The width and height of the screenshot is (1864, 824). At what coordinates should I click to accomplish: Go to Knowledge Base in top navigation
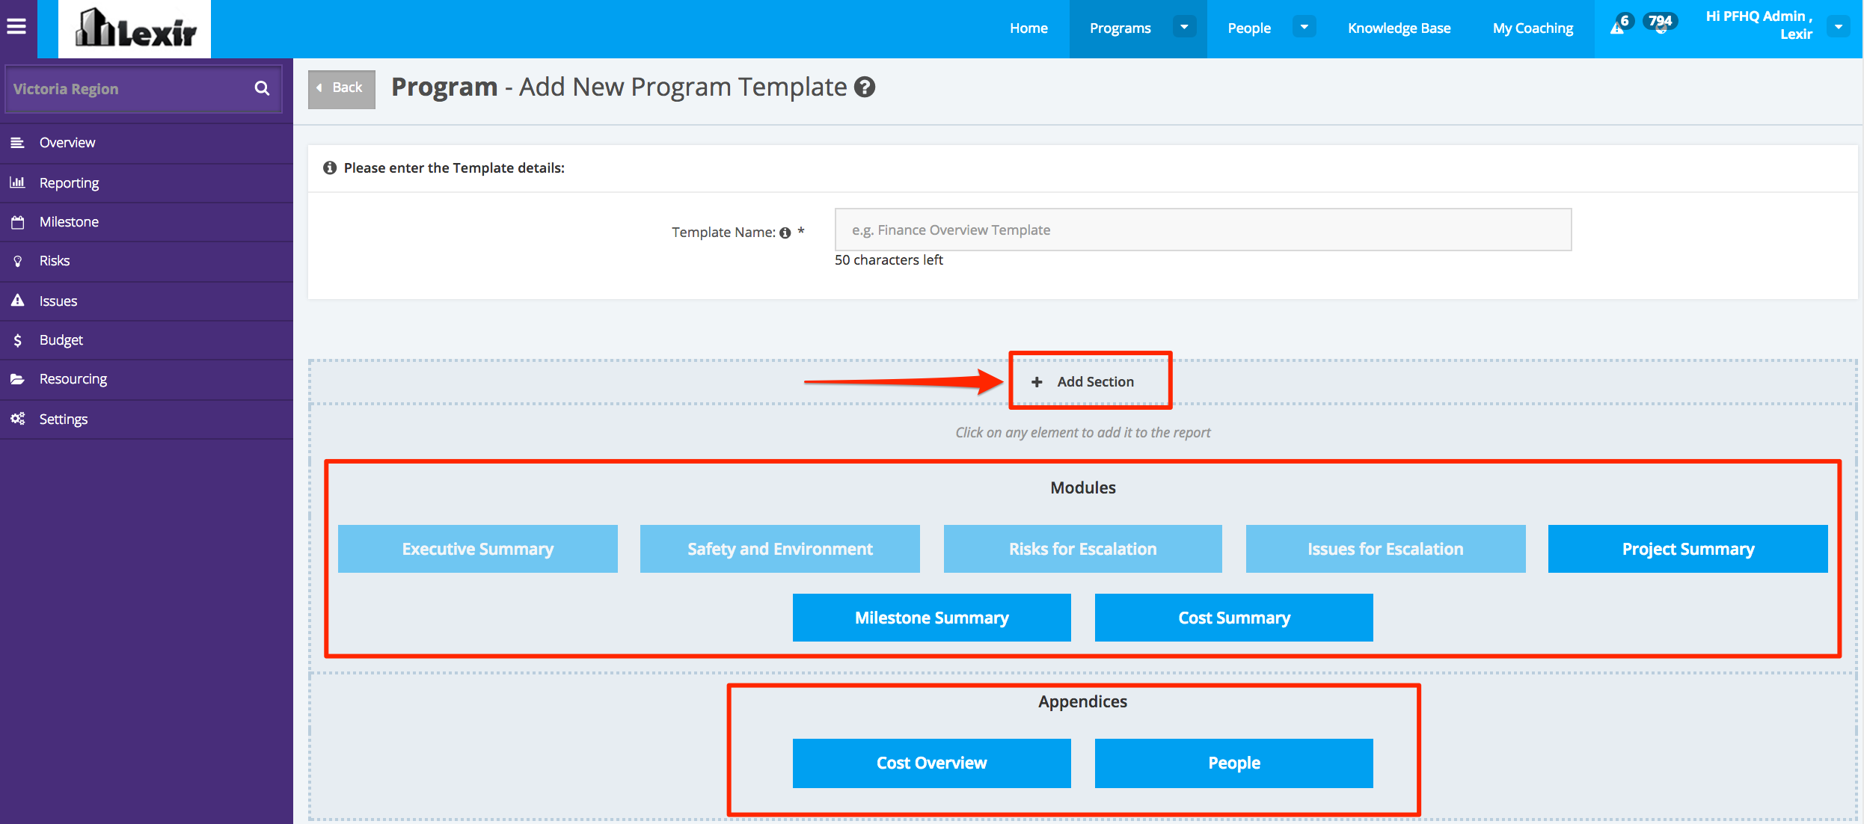click(x=1399, y=28)
